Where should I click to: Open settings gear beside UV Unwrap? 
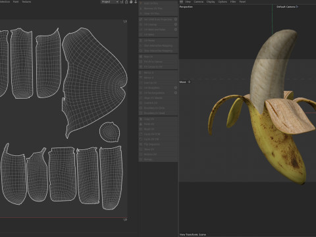tap(176, 24)
